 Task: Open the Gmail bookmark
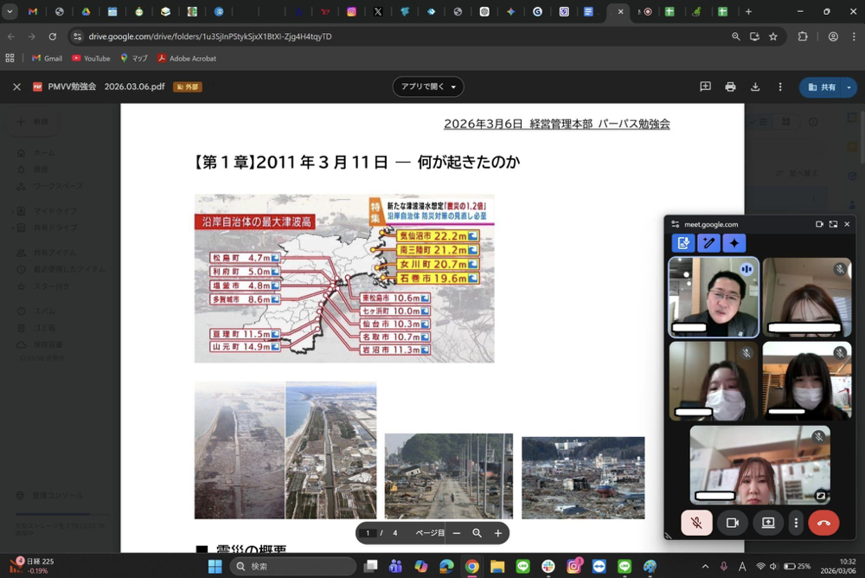point(47,58)
